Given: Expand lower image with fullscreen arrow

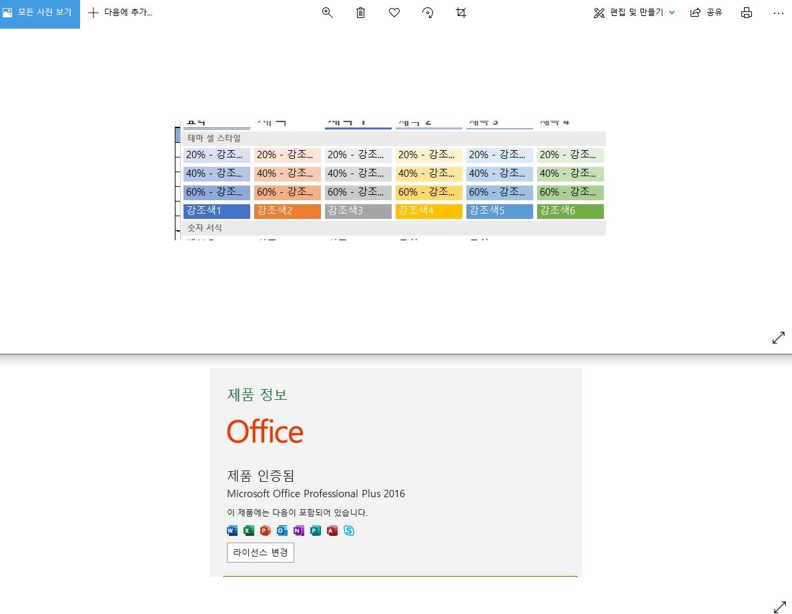Looking at the screenshot, I should coord(778,606).
